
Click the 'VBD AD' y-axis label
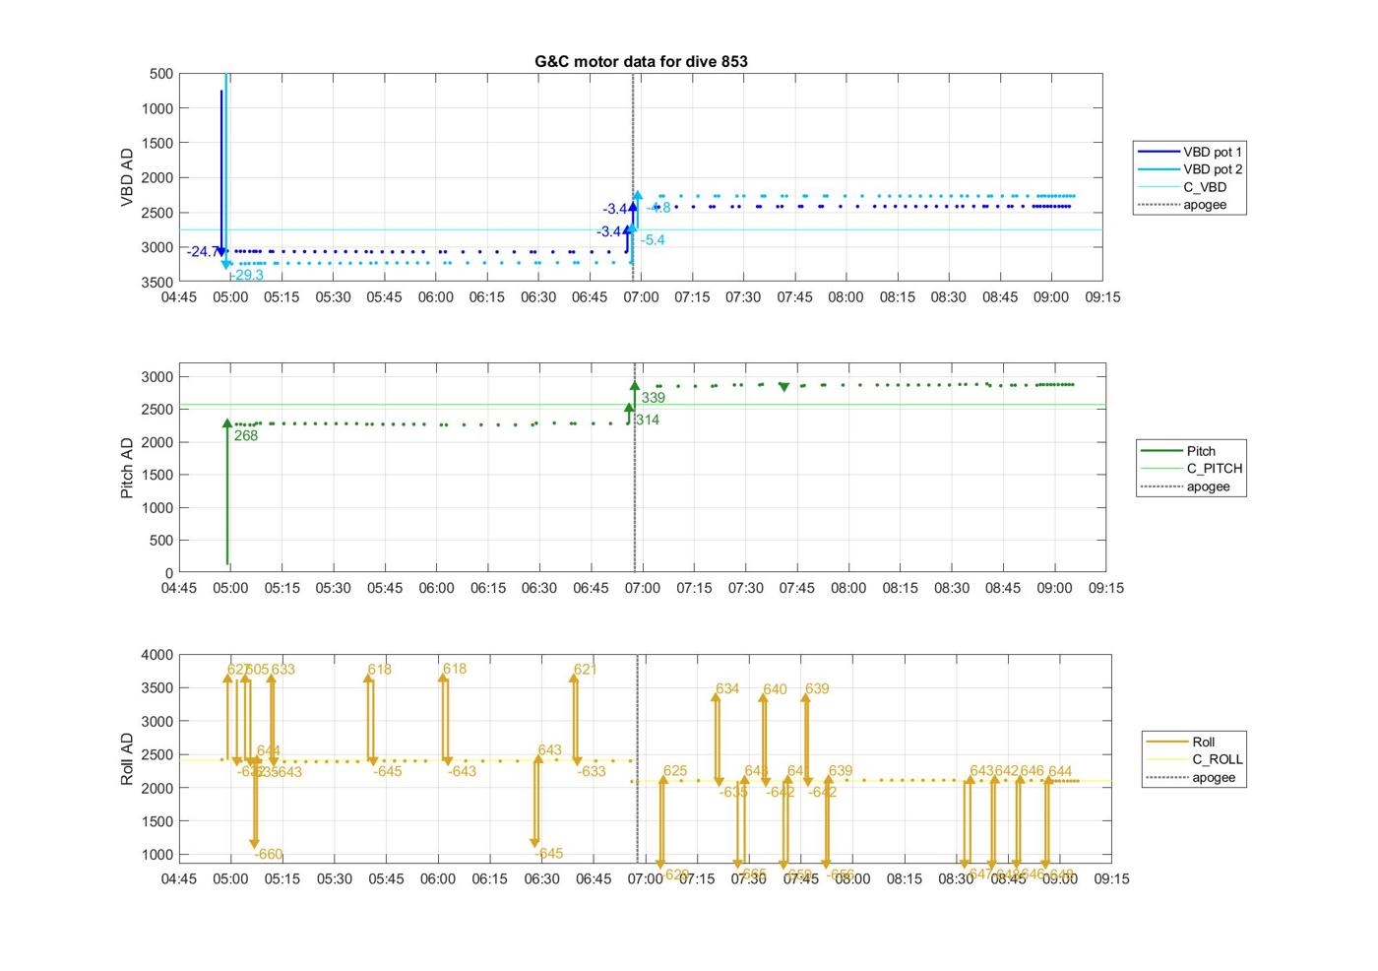click(127, 177)
